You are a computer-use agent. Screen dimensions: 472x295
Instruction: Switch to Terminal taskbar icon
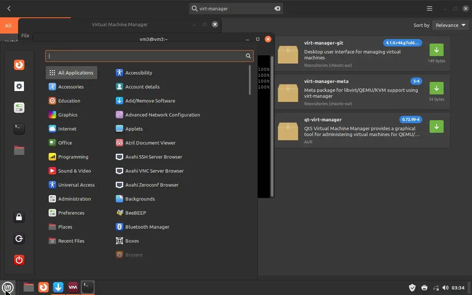88,287
